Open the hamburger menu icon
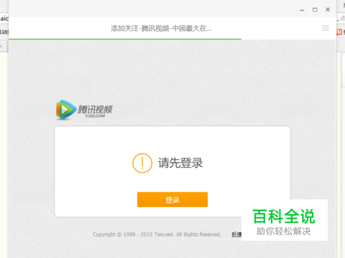The height and width of the screenshot is (258, 345). click(x=326, y=28)
